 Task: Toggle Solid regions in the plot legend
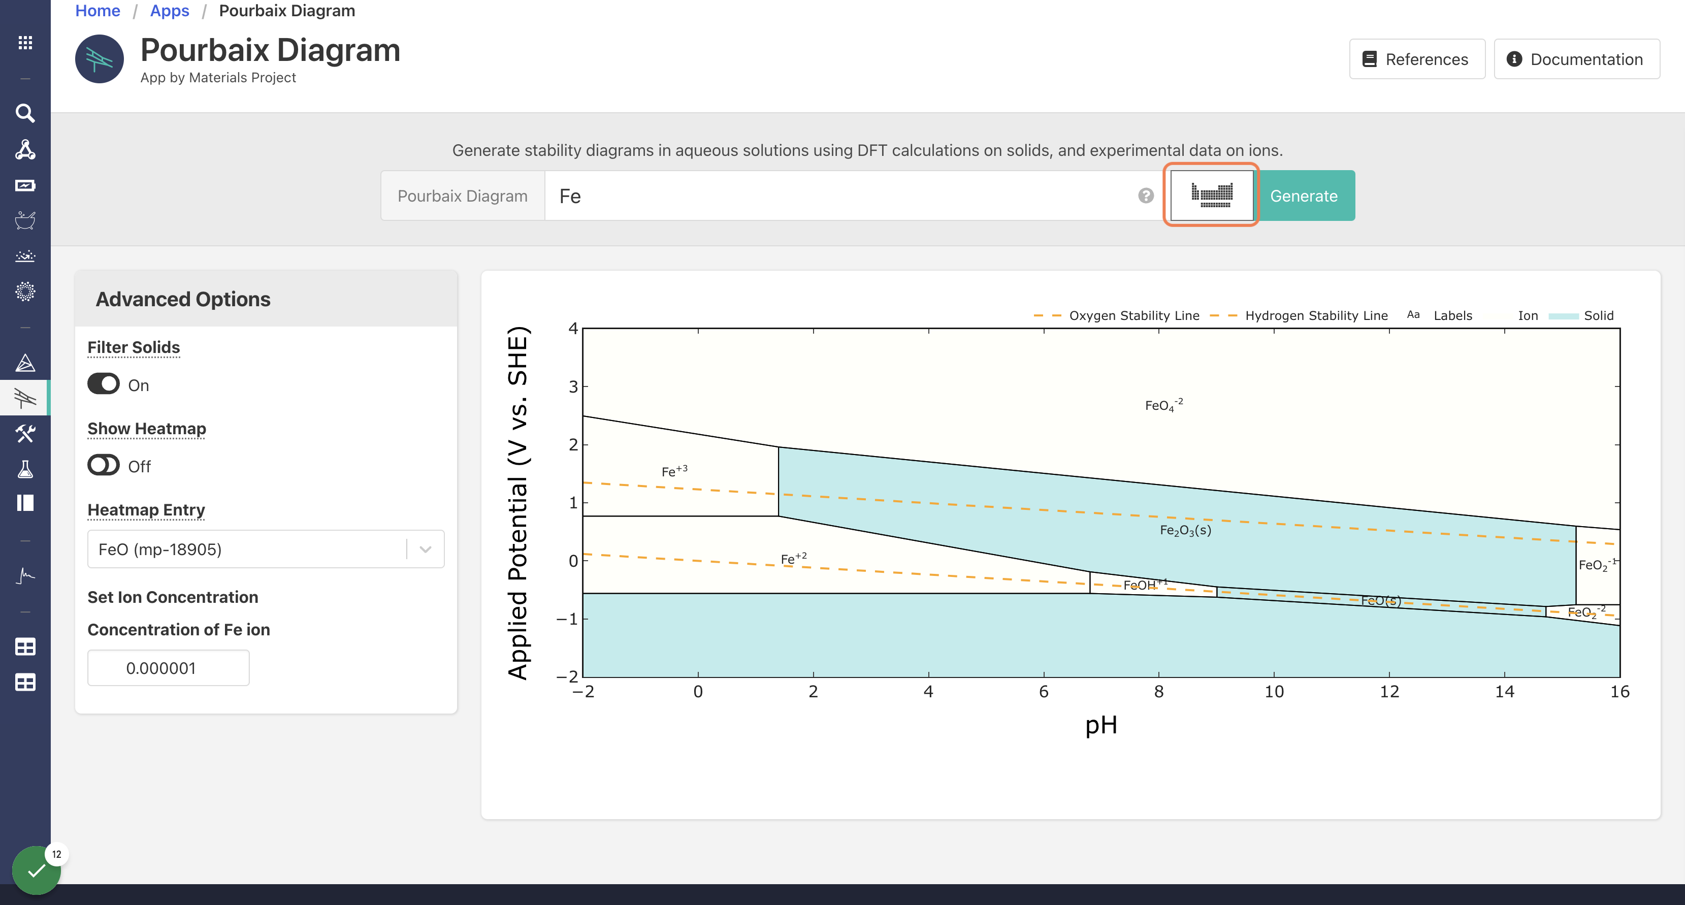(1581, 315)
